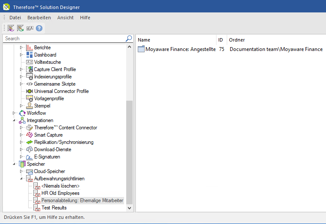
Task: Click the Indexierungsprofile icon
Action: click(x=30, y=77)
